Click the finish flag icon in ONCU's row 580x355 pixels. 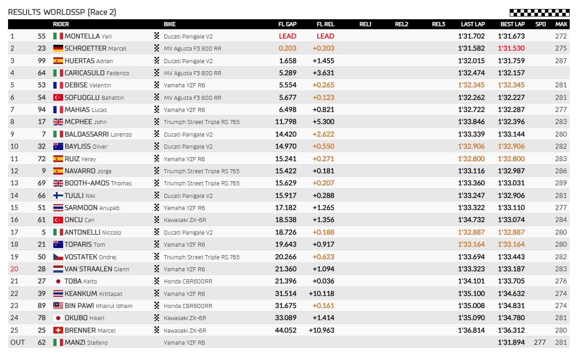157,220
